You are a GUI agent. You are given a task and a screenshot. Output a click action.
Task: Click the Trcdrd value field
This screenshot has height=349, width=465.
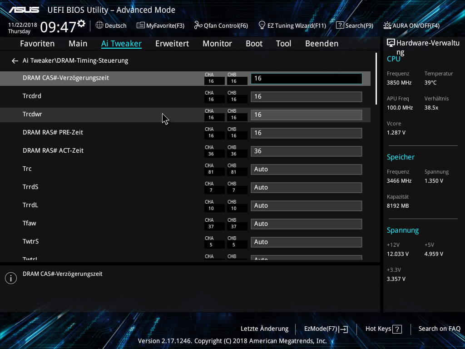[307, 97]
